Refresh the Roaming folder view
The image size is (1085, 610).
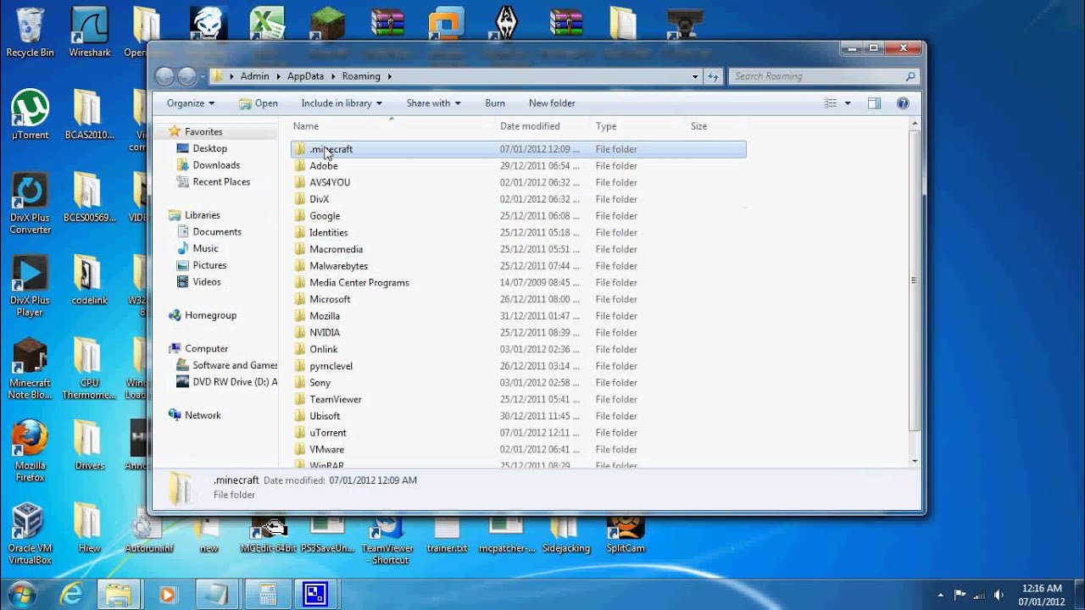pos(713,76)
